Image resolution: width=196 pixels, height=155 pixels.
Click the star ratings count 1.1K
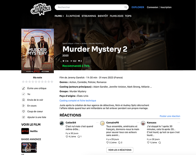click(x=66, y=61)
